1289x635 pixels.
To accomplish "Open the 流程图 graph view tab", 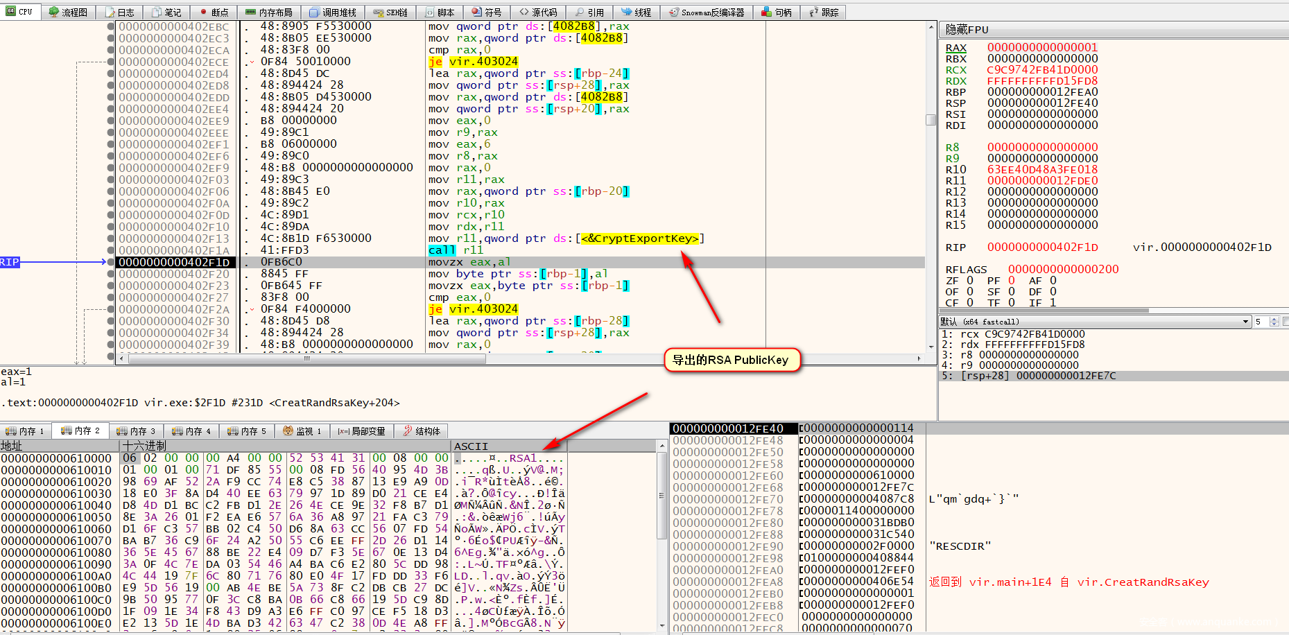I will point(68,12).
